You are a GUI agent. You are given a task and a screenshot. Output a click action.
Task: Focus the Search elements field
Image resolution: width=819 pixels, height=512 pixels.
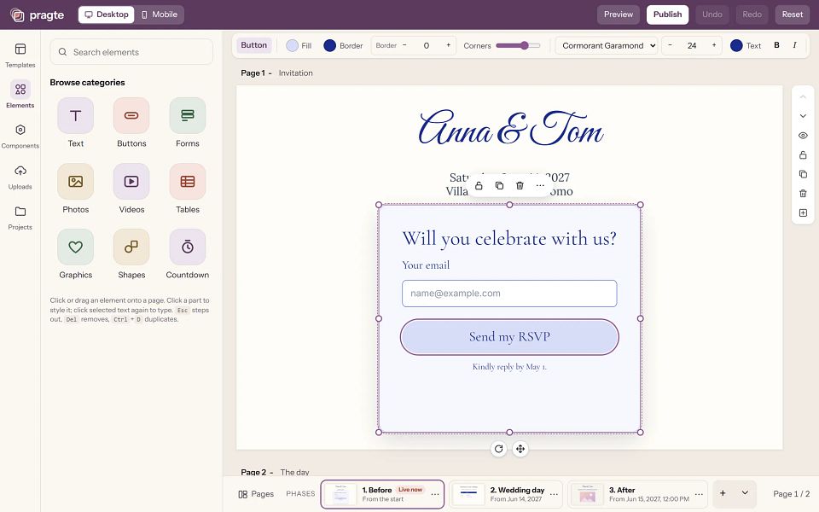tap(131, 52)
